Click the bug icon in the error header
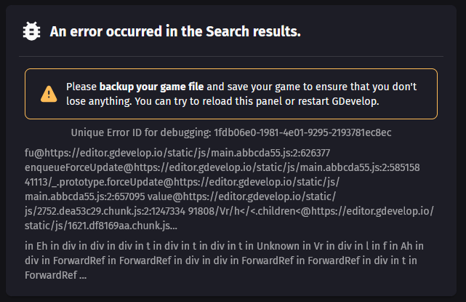The image size is (466, 302). tap(32, 31)
